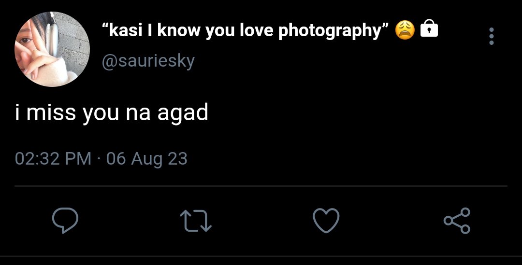Click the word "miss" in the tweet body
This screenshot has width=522, height=265.
(51, 112)
